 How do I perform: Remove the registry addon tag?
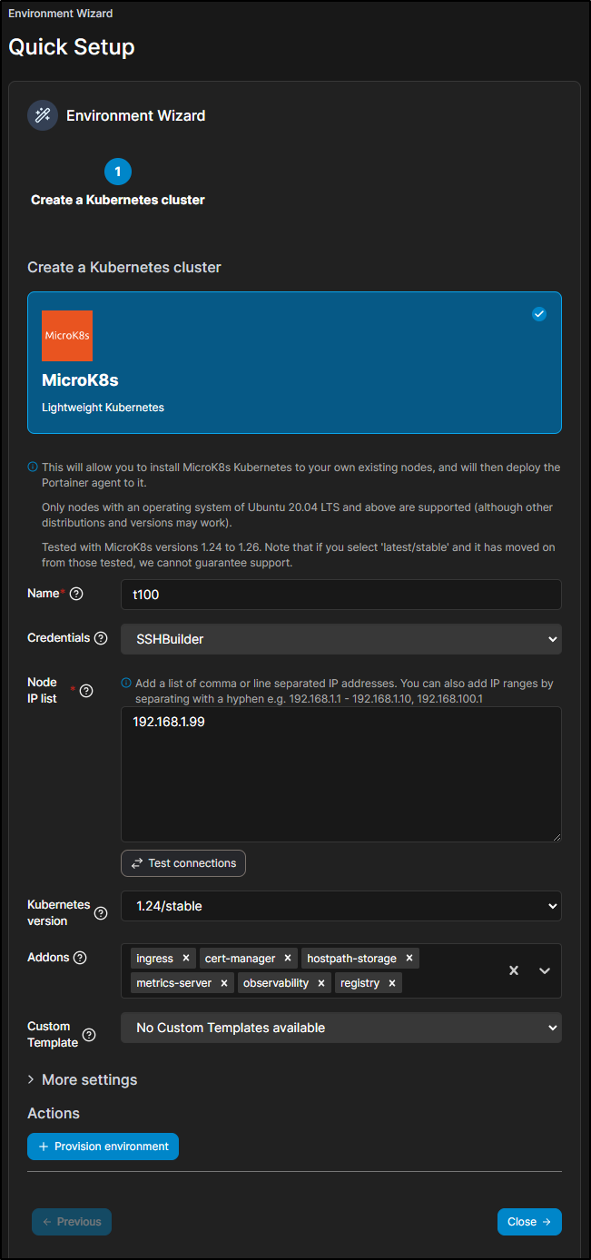click(392, 983)
